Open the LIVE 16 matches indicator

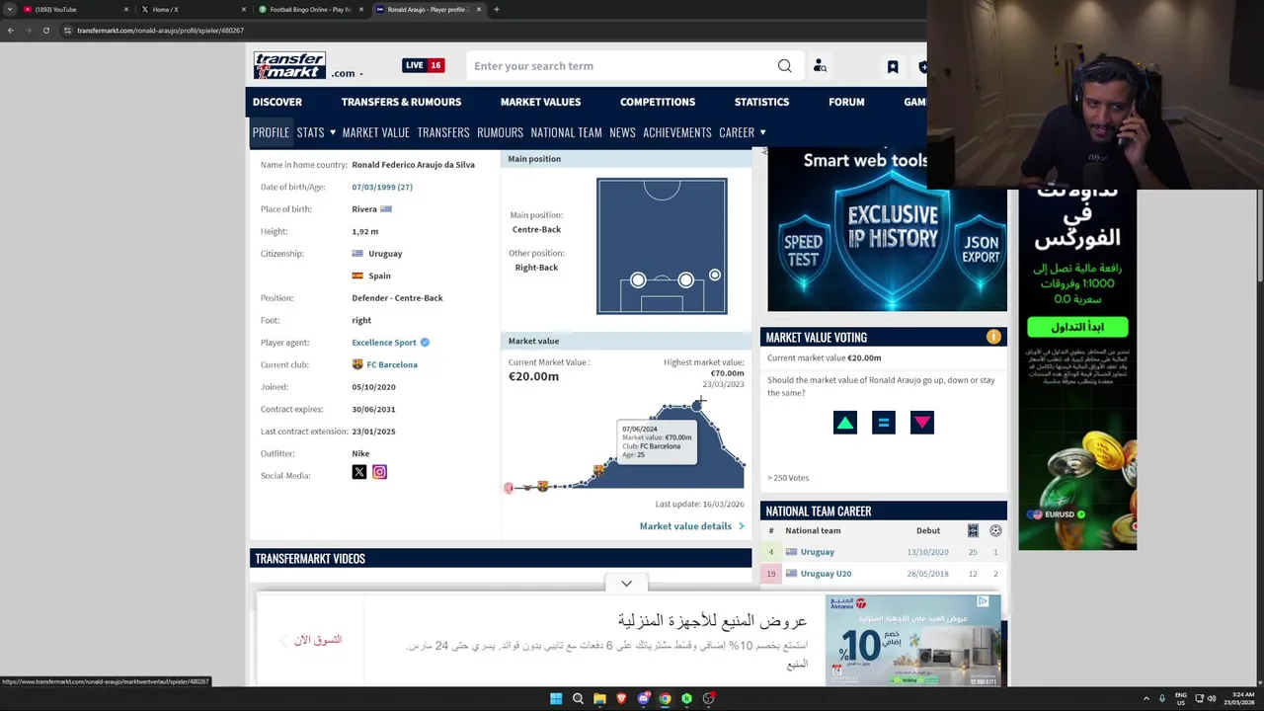pos(423,65)
